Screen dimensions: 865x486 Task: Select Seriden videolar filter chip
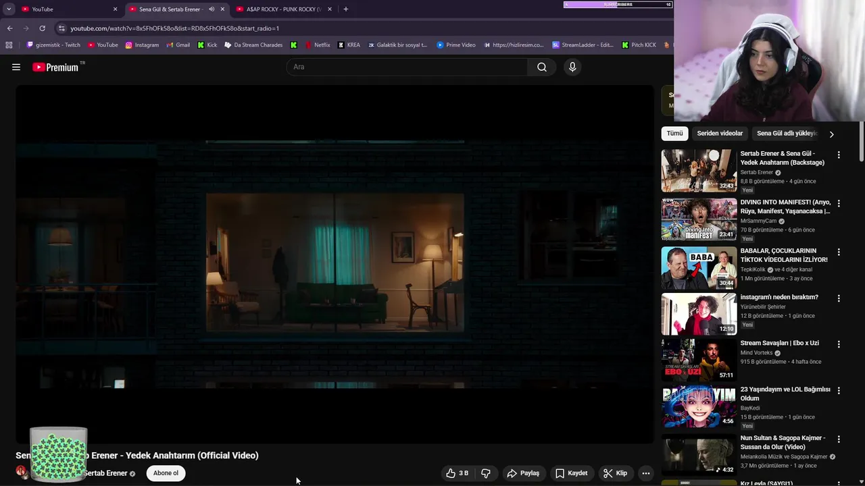tap(720, 134)
